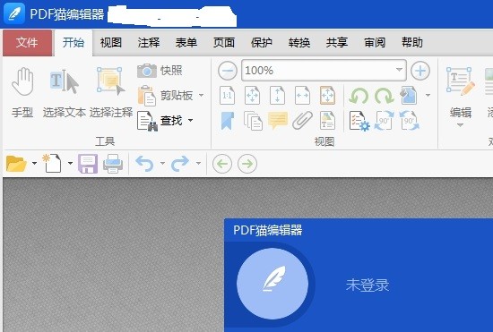The height and width of the screenshot is (332, 493).
Task: Open the Bookmarks pane icon
Action: click(x=228, y=121)
